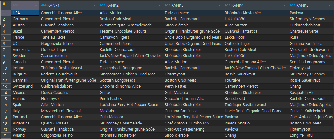Click the ABC type icon of 국가 column
334x139 pixels.
point(15,5)
